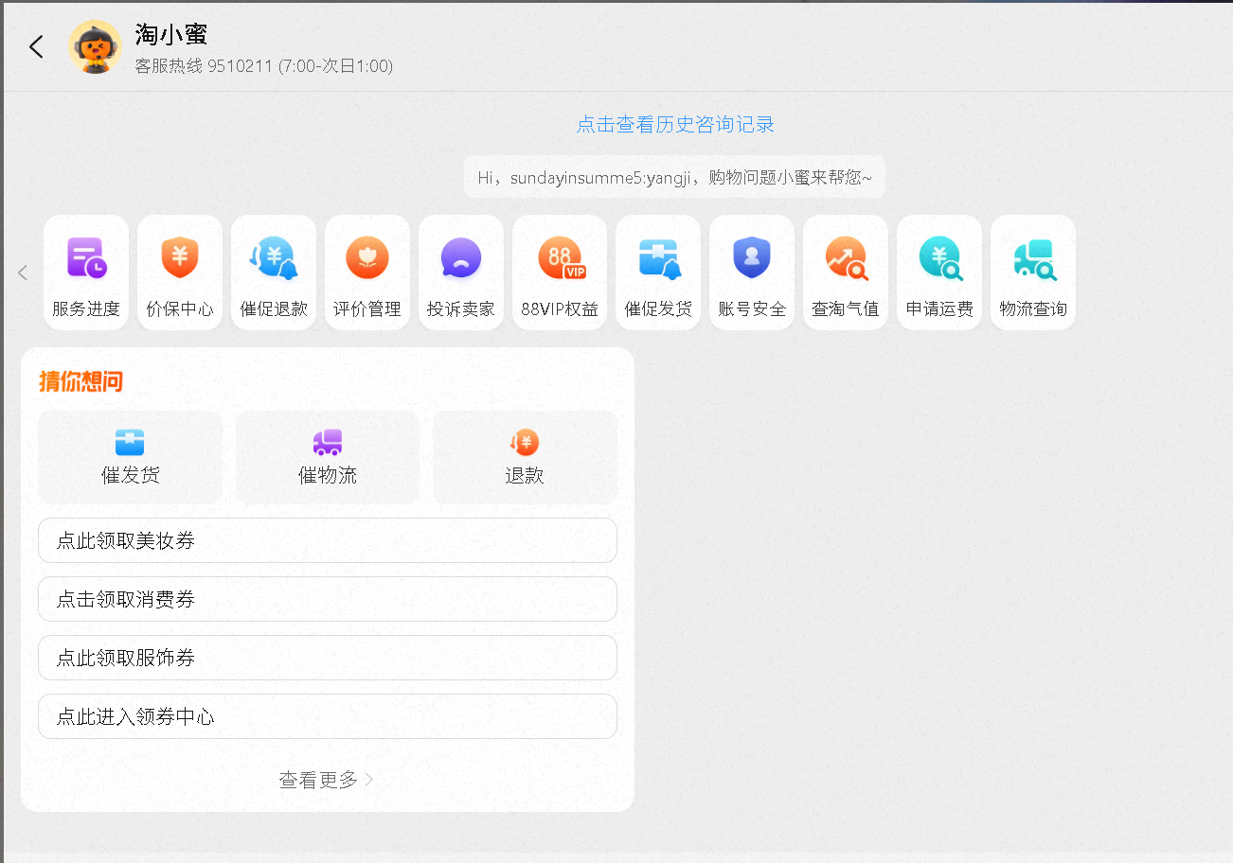Click 点此领取美妆券 suggestion

328,540
